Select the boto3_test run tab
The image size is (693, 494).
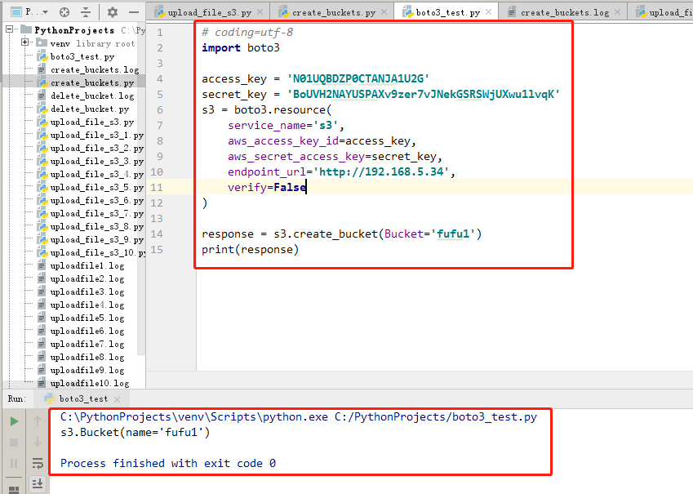tap(83, 399)
